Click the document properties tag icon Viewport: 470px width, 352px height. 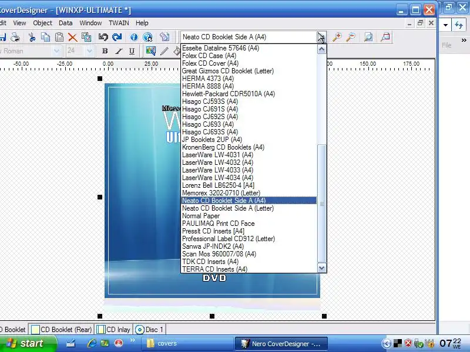click(164, 37)
